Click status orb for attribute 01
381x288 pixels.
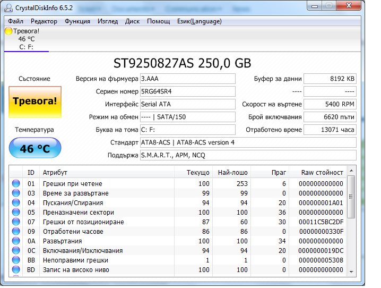pos(16,183)
